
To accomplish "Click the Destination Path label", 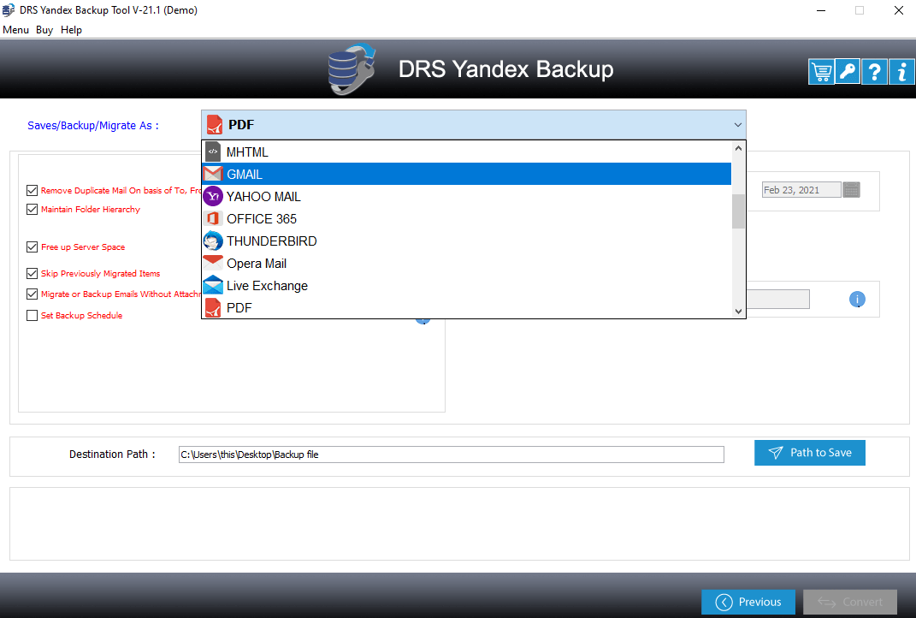I will coord(112,455).
